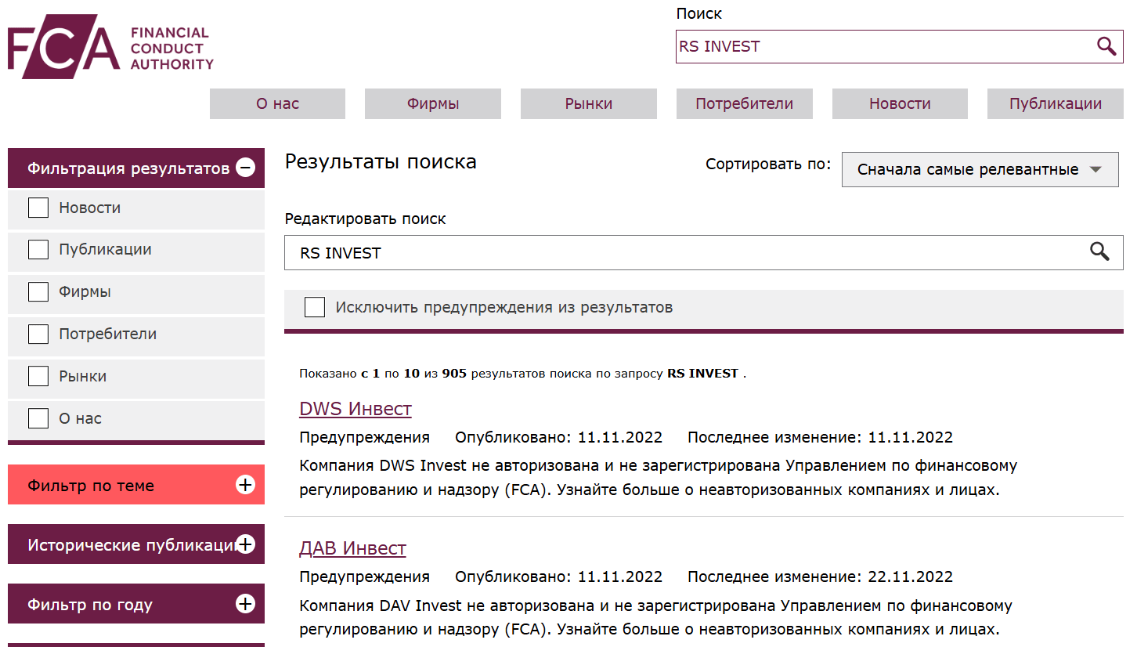This screenshot has width=1137, height=647.
Task: Click the search icon next to Редактировать поиск
Action: pos(1099,252)
